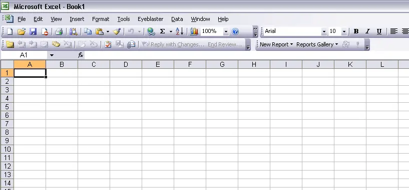Copy the selection using Copy icon
This screenshot has height=190, width=409.
click(x=88, y=31)
